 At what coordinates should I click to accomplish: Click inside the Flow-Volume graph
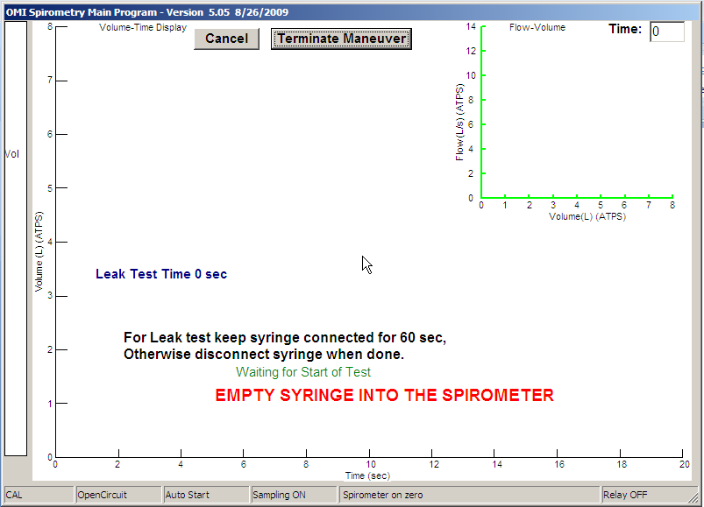click(577, 114)
